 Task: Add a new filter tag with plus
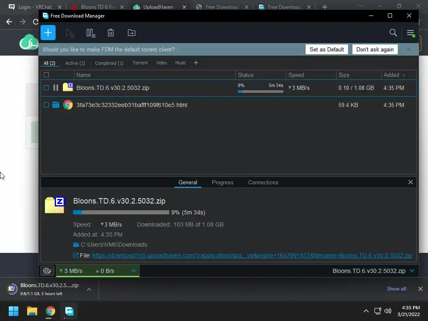[x=196, y=63]
